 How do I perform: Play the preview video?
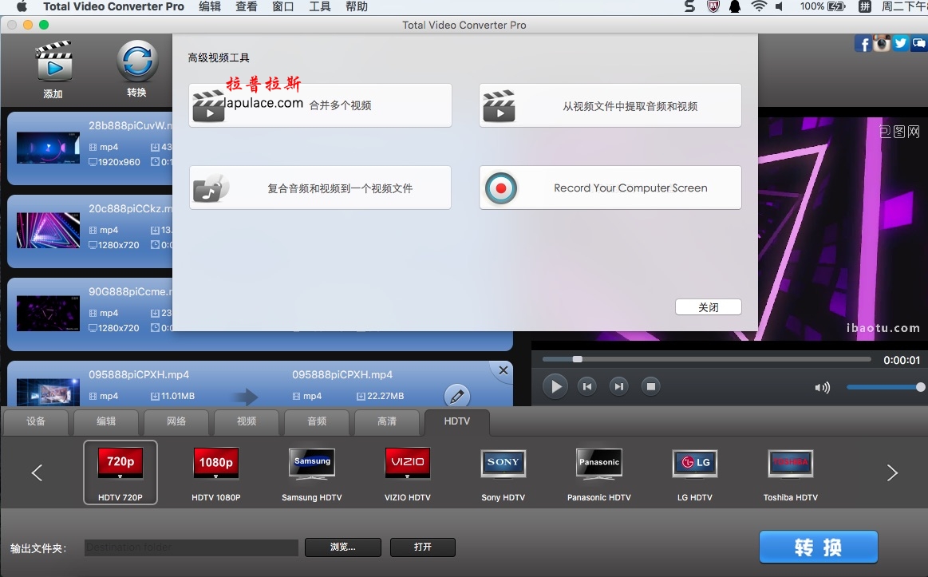pyautogui.click(x=555, y=386)
